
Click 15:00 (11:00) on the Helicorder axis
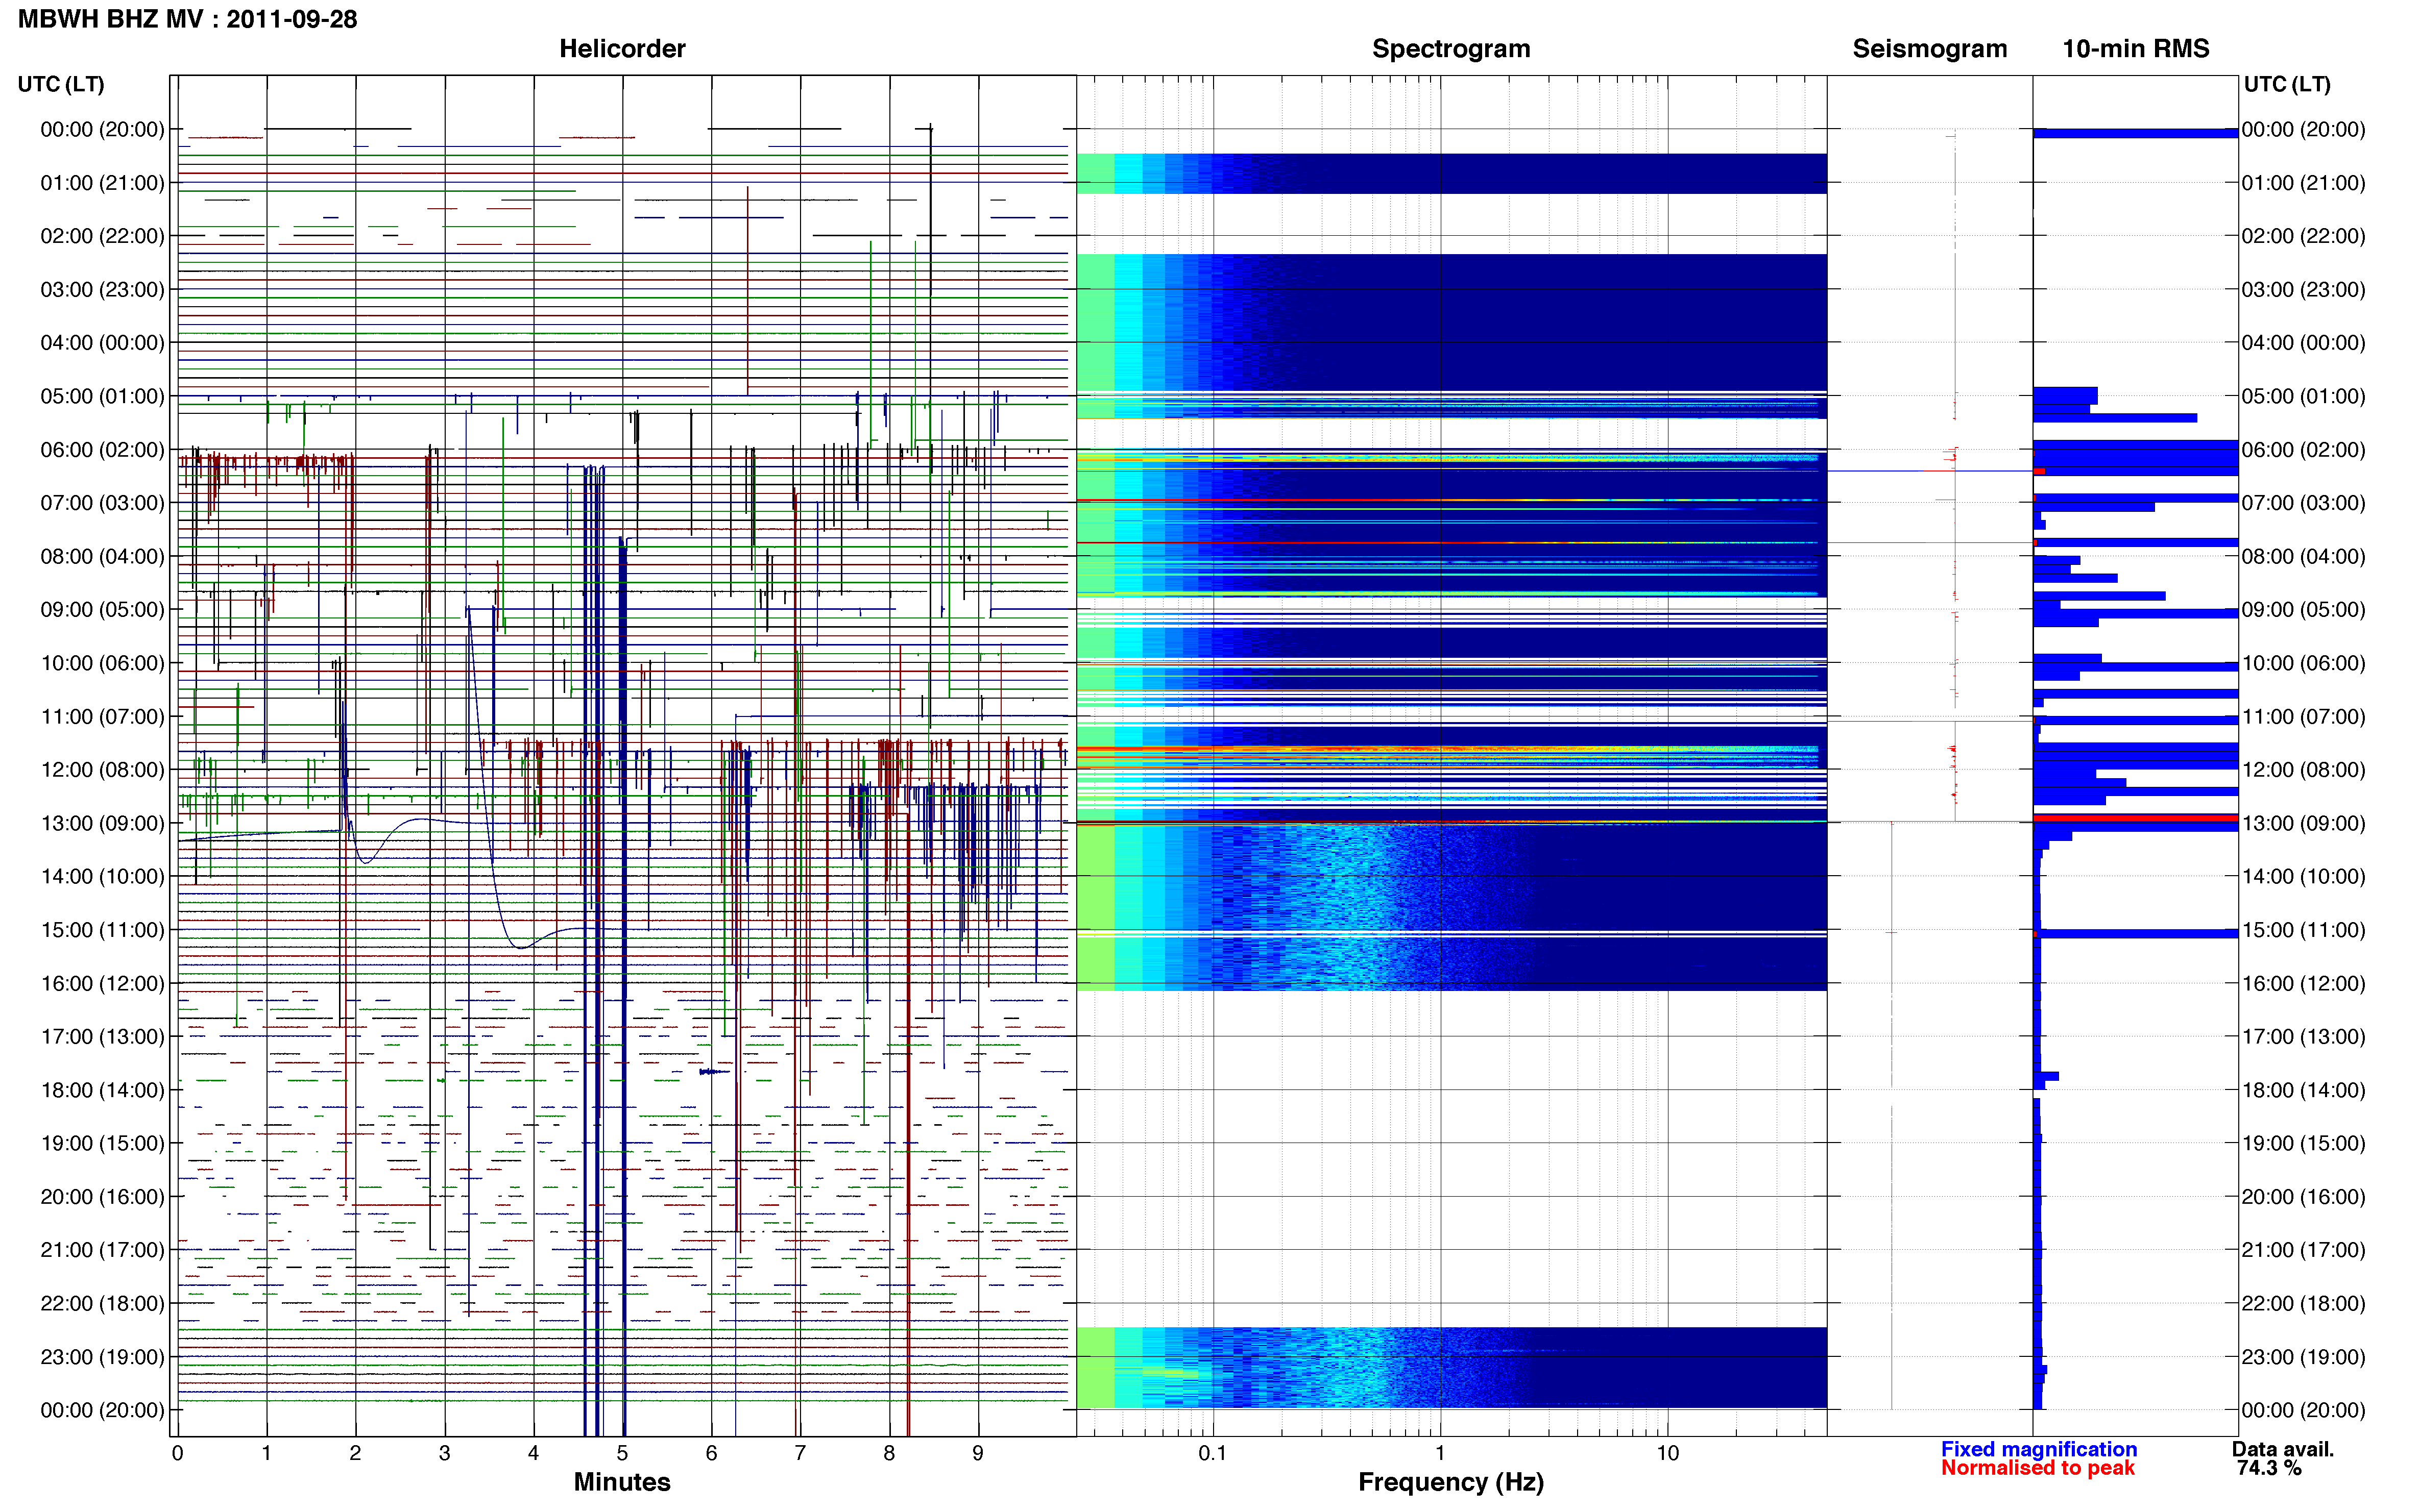102,930
